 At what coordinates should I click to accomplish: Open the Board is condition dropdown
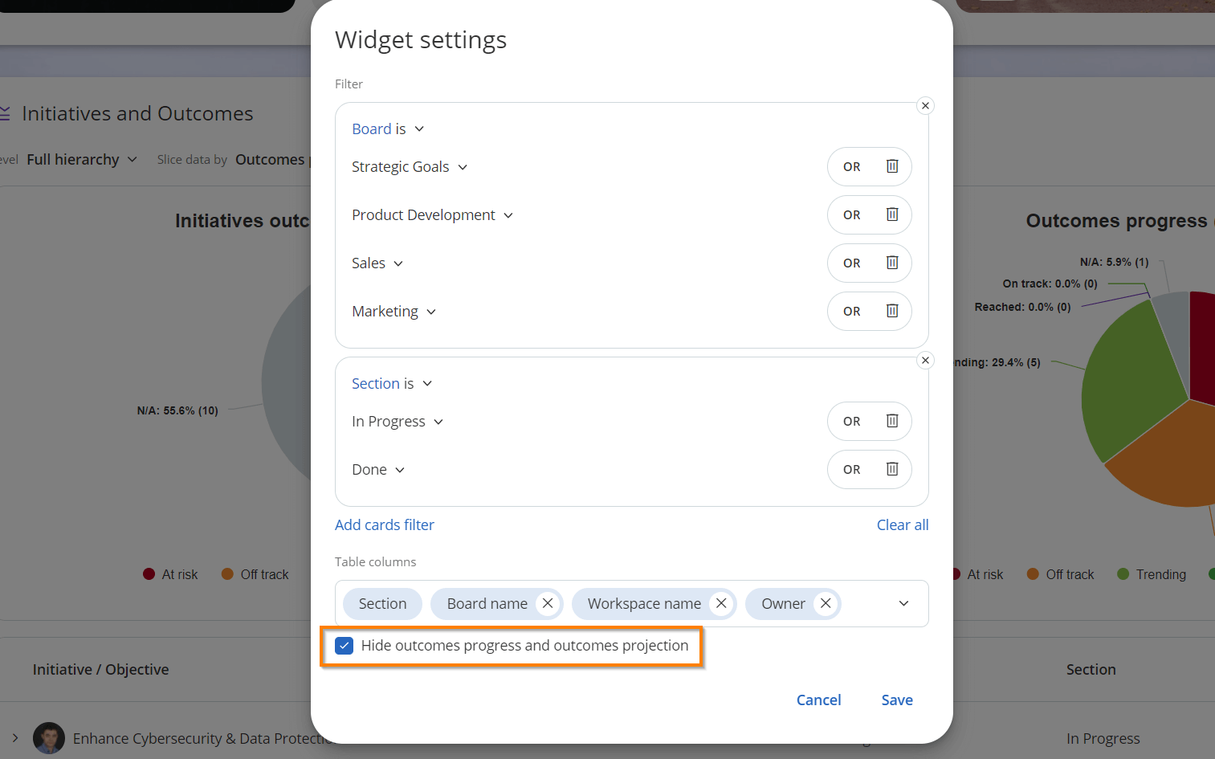coord(388,129)
